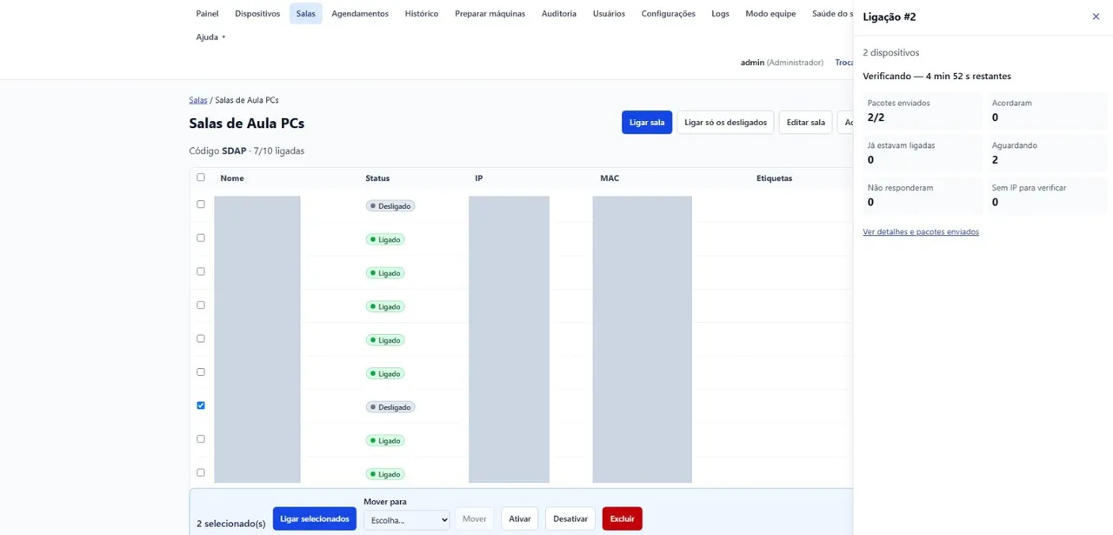This screenshot has width=1113, height=535.
Task: Check the last visible Ligado row checkbox
Action: pyautogui.click(x=201, y=472)
